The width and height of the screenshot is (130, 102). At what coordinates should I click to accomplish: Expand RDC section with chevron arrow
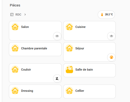25,14
